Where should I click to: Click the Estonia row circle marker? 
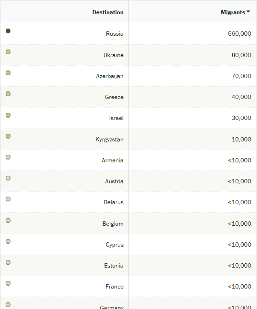[8, 262]
